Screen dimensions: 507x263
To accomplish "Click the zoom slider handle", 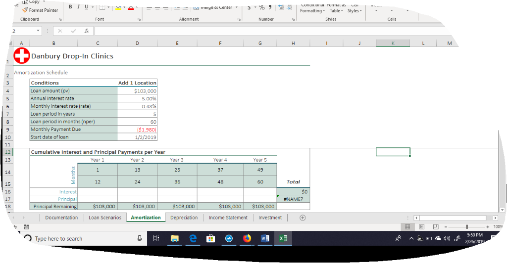I will 466,227.
